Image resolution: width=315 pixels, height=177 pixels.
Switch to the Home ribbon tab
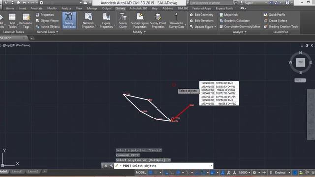click(10, 8)
